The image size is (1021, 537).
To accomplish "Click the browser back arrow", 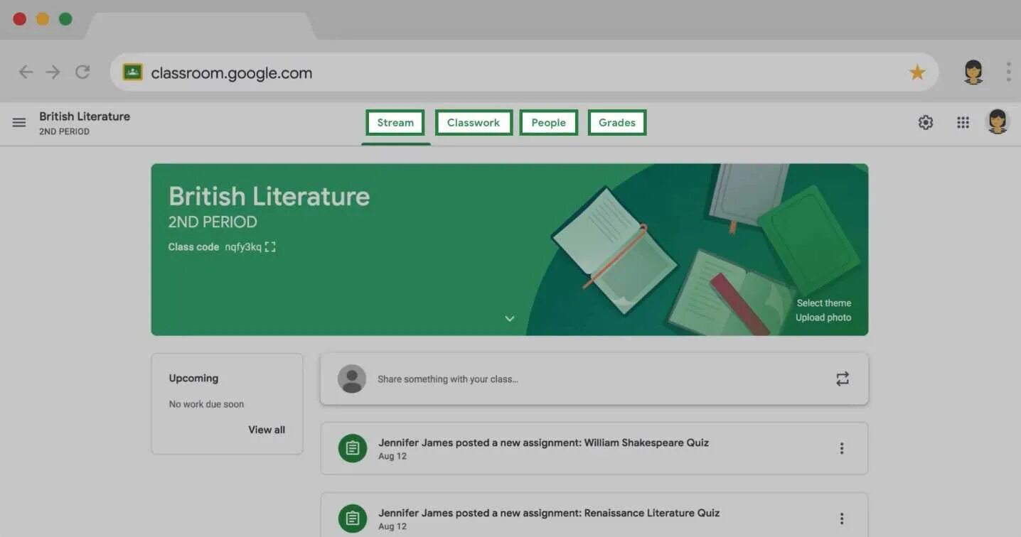I will tap(26, 72).
